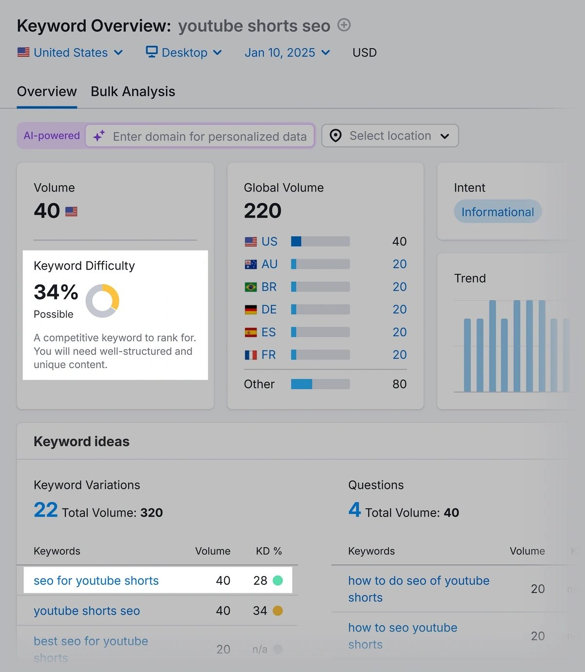Switch to the Overview tab
This screenshot has height=672, width=585.
point(47,92)
